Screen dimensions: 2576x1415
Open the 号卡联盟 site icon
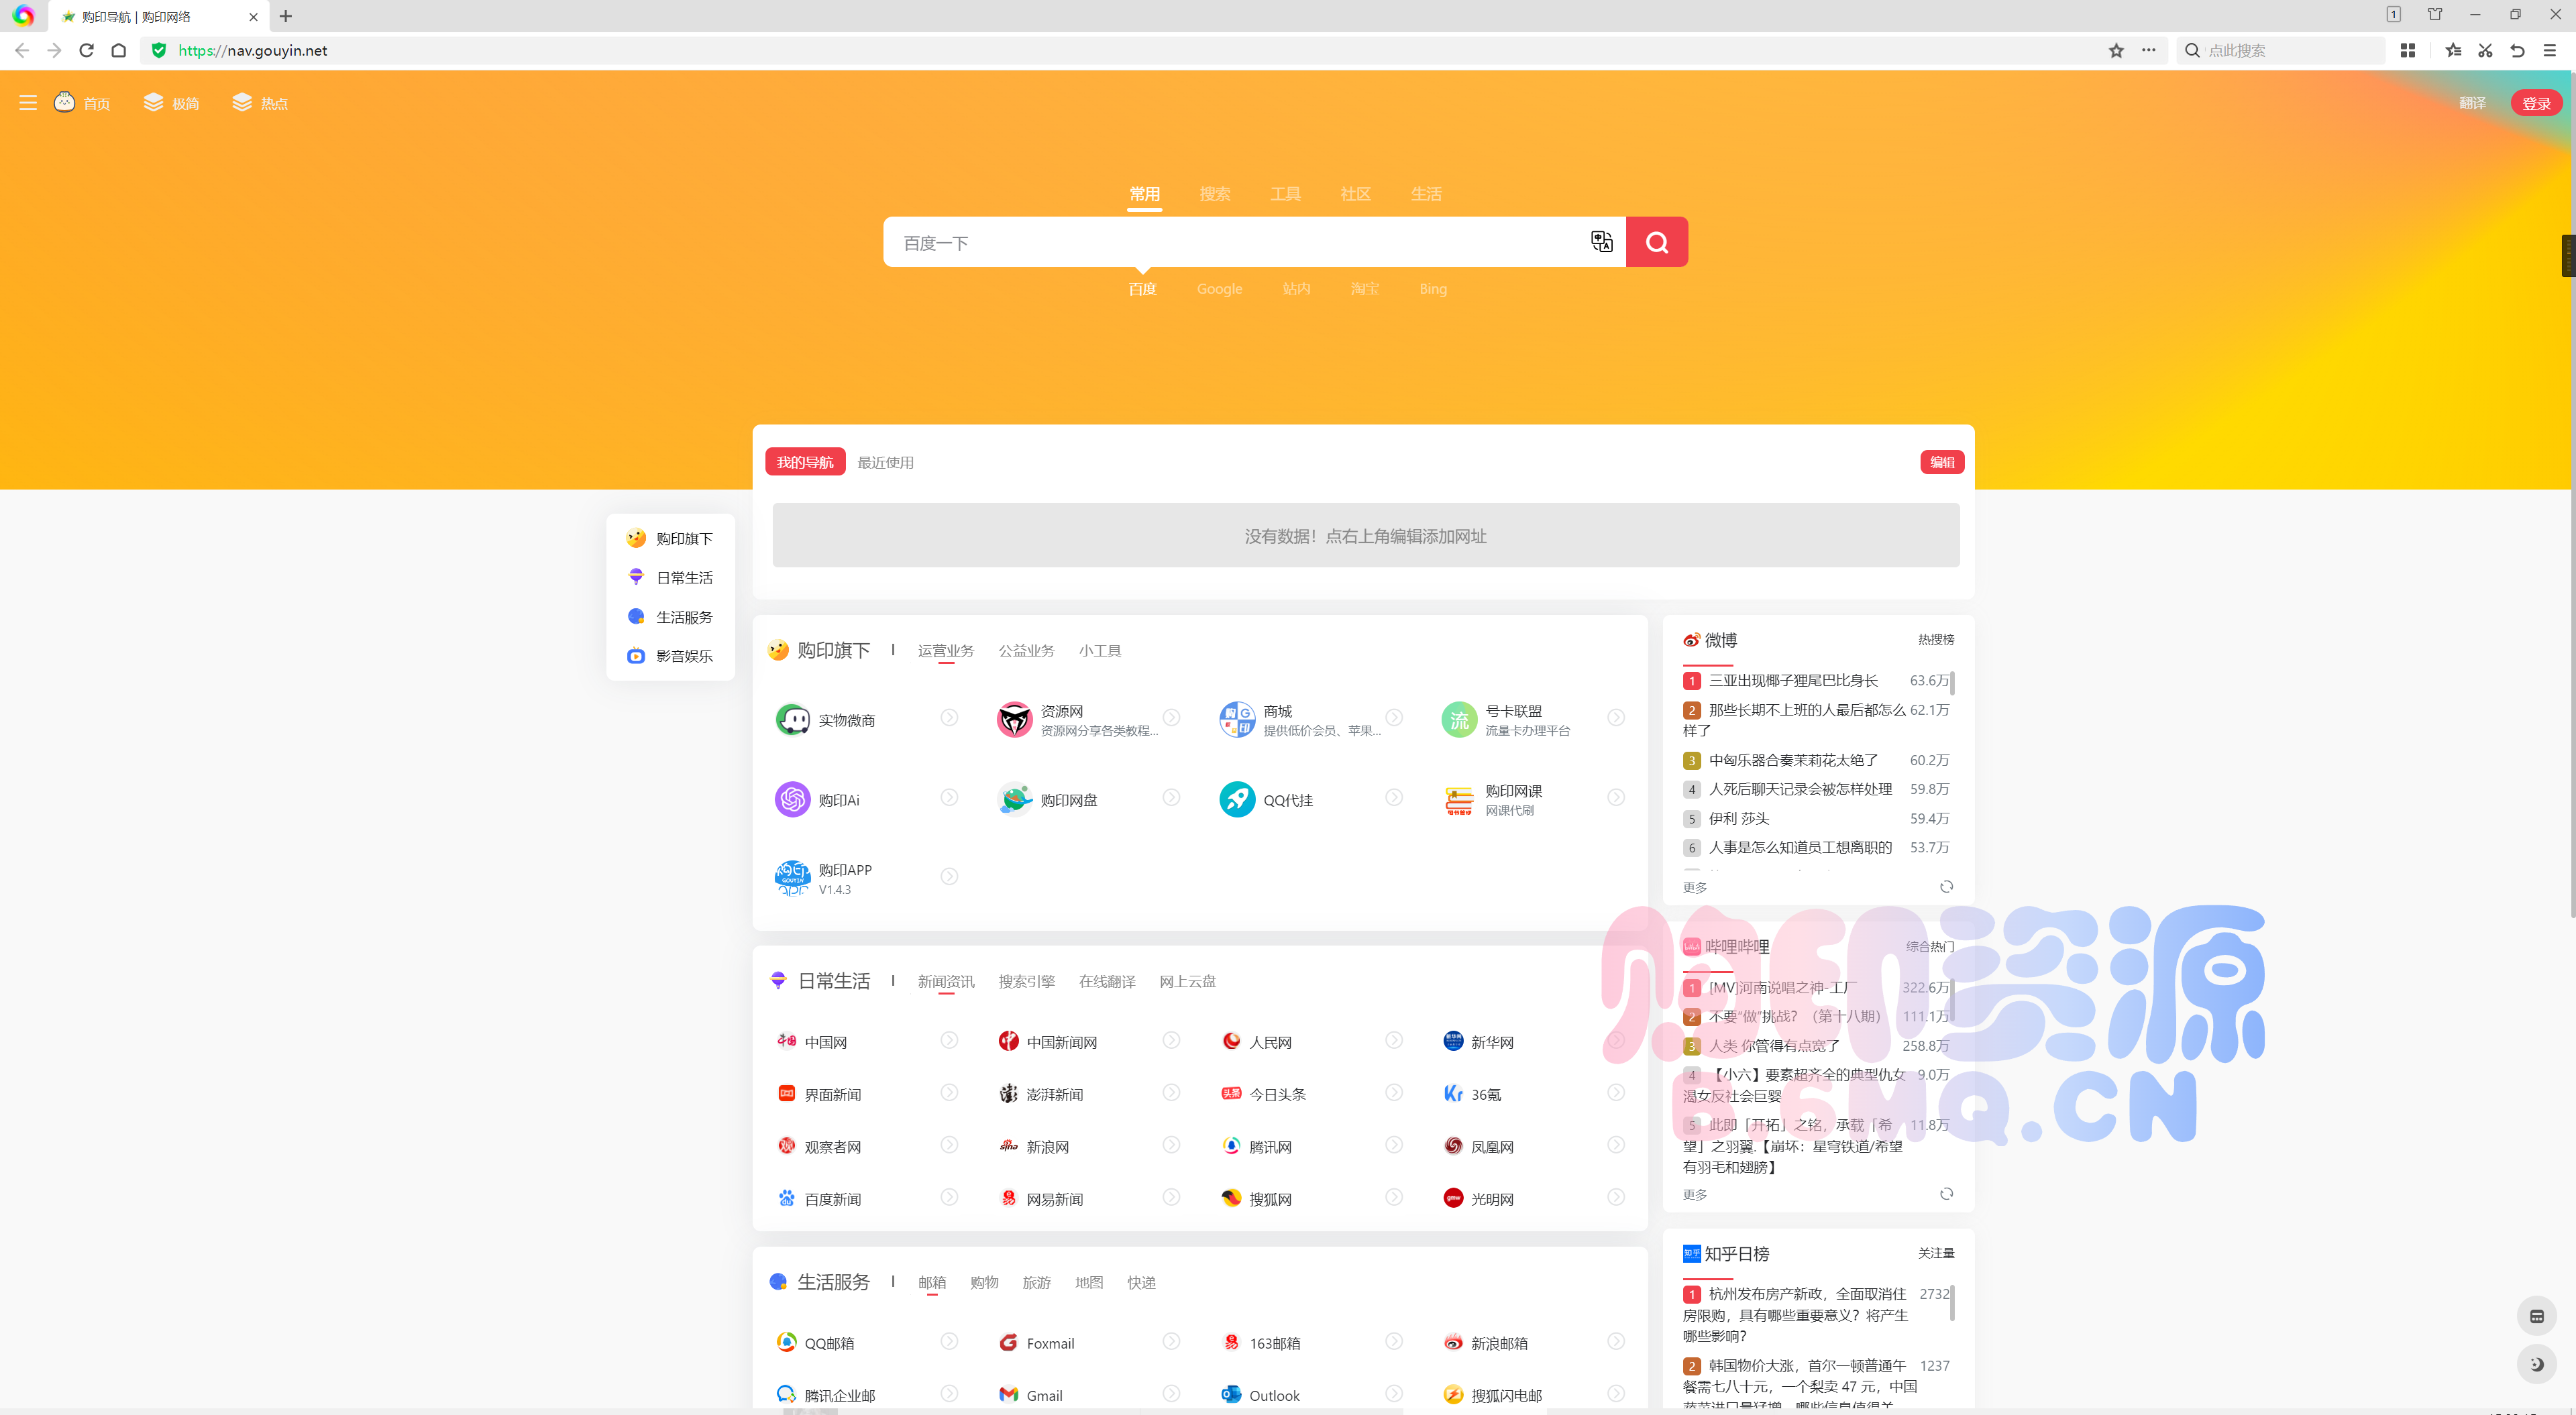[1459, 719]
